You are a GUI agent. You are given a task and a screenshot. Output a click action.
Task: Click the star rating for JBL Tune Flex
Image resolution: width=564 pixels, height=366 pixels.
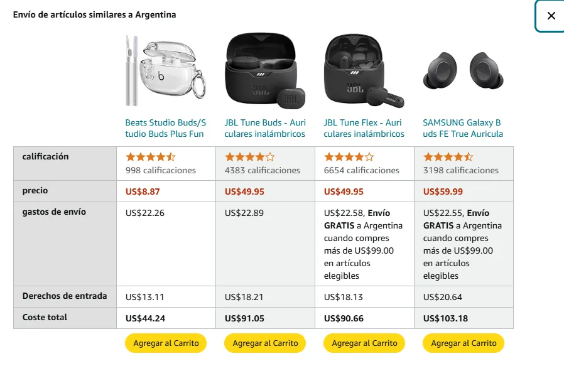point(349,157)
